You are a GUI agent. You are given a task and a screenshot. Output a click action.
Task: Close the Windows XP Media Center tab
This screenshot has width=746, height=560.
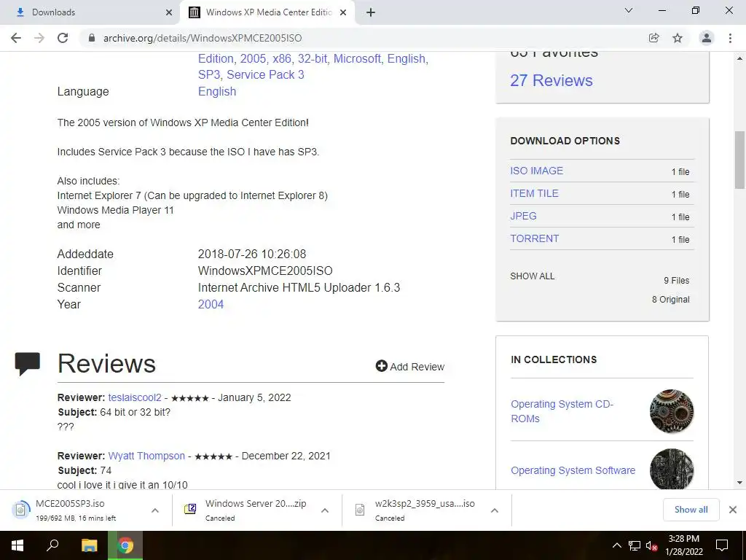(343, 12)
